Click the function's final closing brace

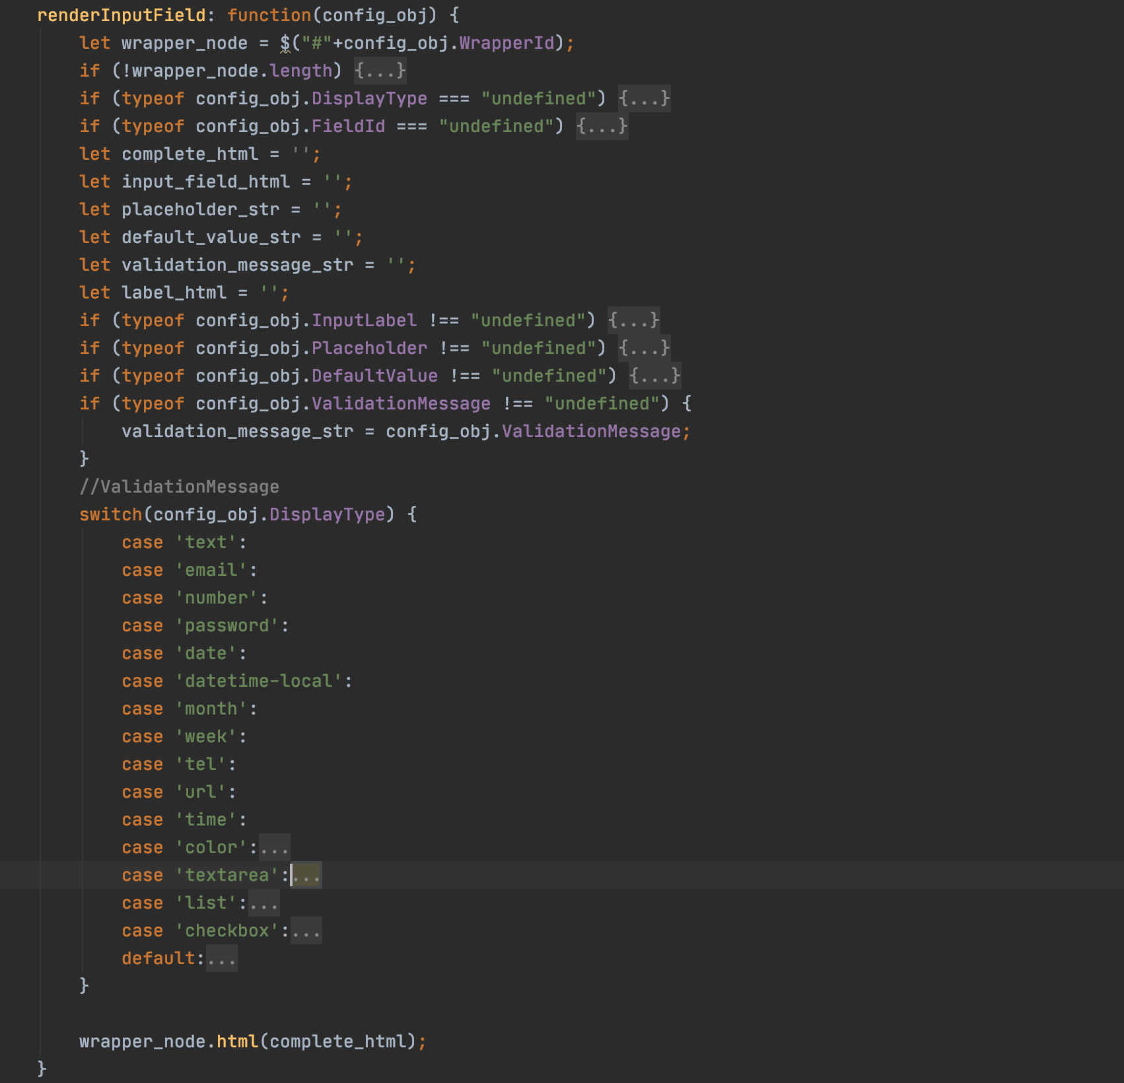tap(42, 1068)
